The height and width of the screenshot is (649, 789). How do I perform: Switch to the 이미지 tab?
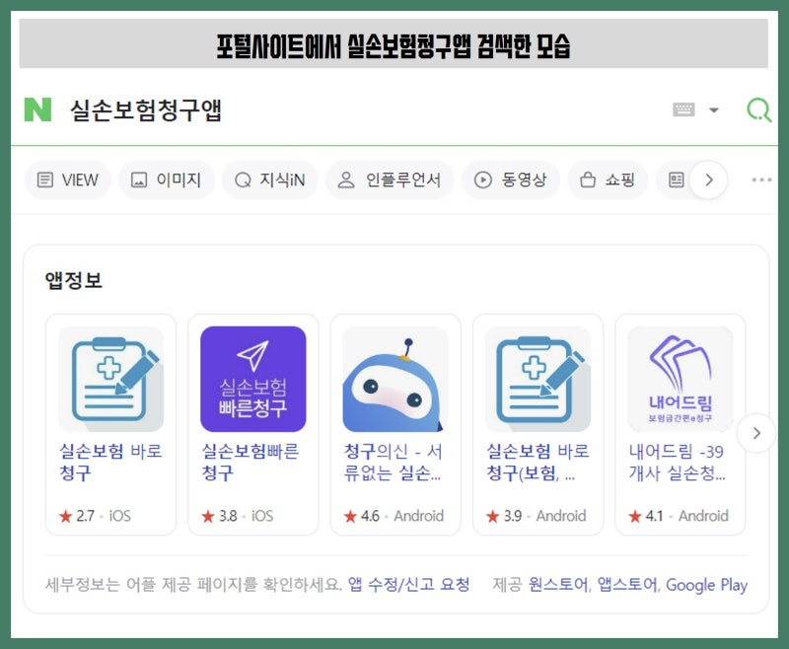[167, 180]
